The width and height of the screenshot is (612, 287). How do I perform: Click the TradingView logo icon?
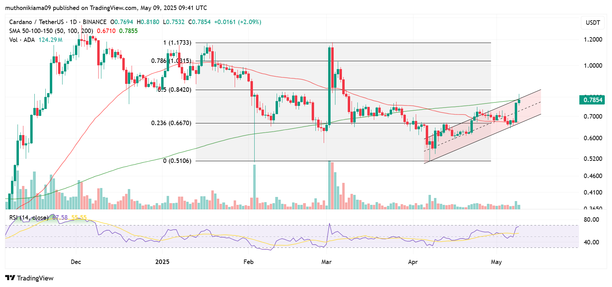10,278
